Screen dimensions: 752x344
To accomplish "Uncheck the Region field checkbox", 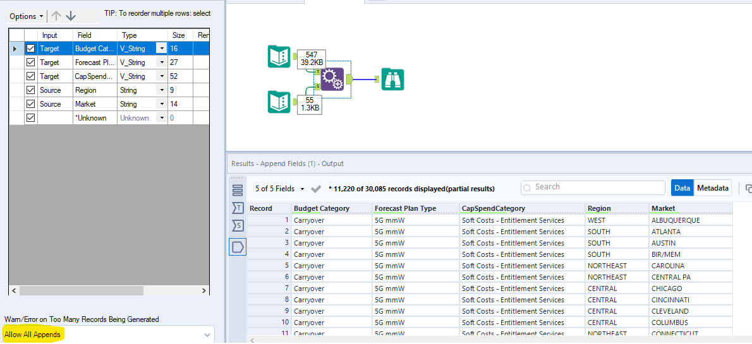I will tap(30, 90).
